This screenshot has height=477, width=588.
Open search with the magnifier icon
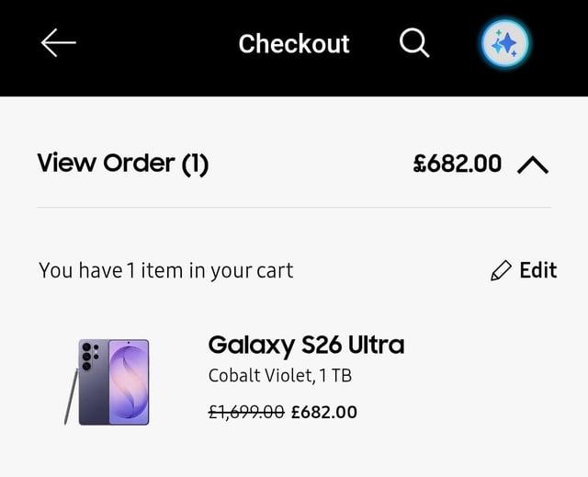(x=414, y=43)
